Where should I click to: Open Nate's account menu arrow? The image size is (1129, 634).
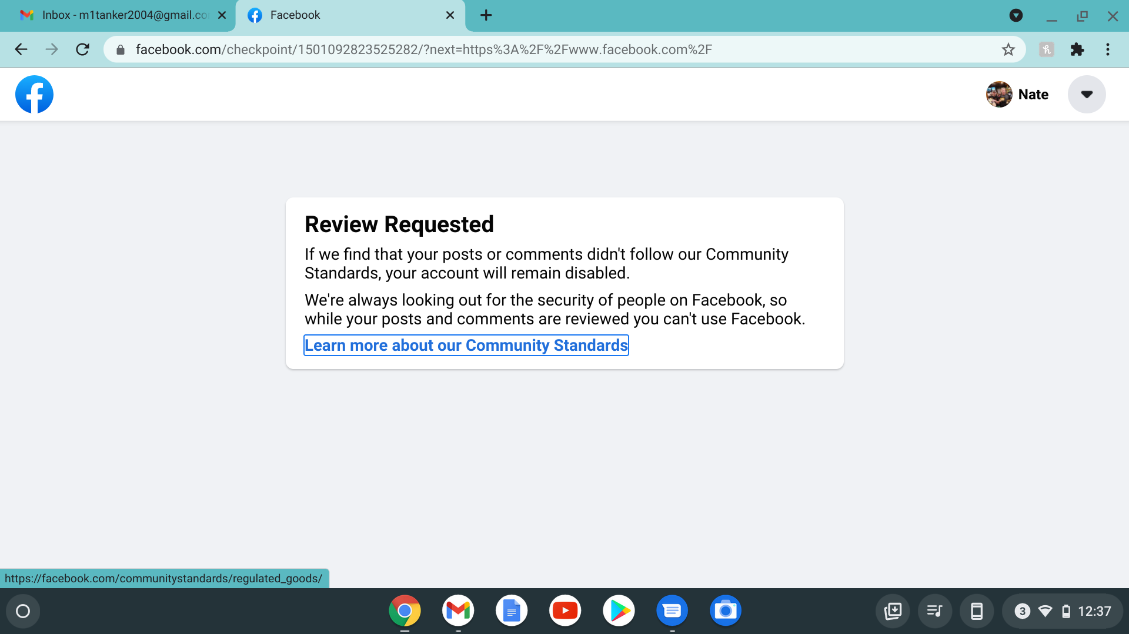1086,94
